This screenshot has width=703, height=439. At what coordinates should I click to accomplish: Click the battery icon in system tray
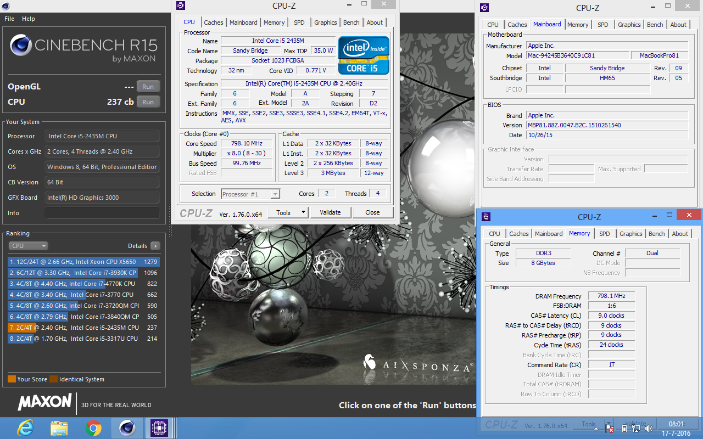[624, 427]
